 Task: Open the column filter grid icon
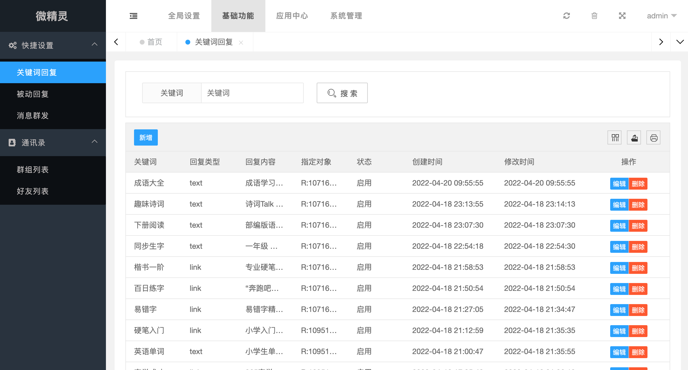point(615,138)
